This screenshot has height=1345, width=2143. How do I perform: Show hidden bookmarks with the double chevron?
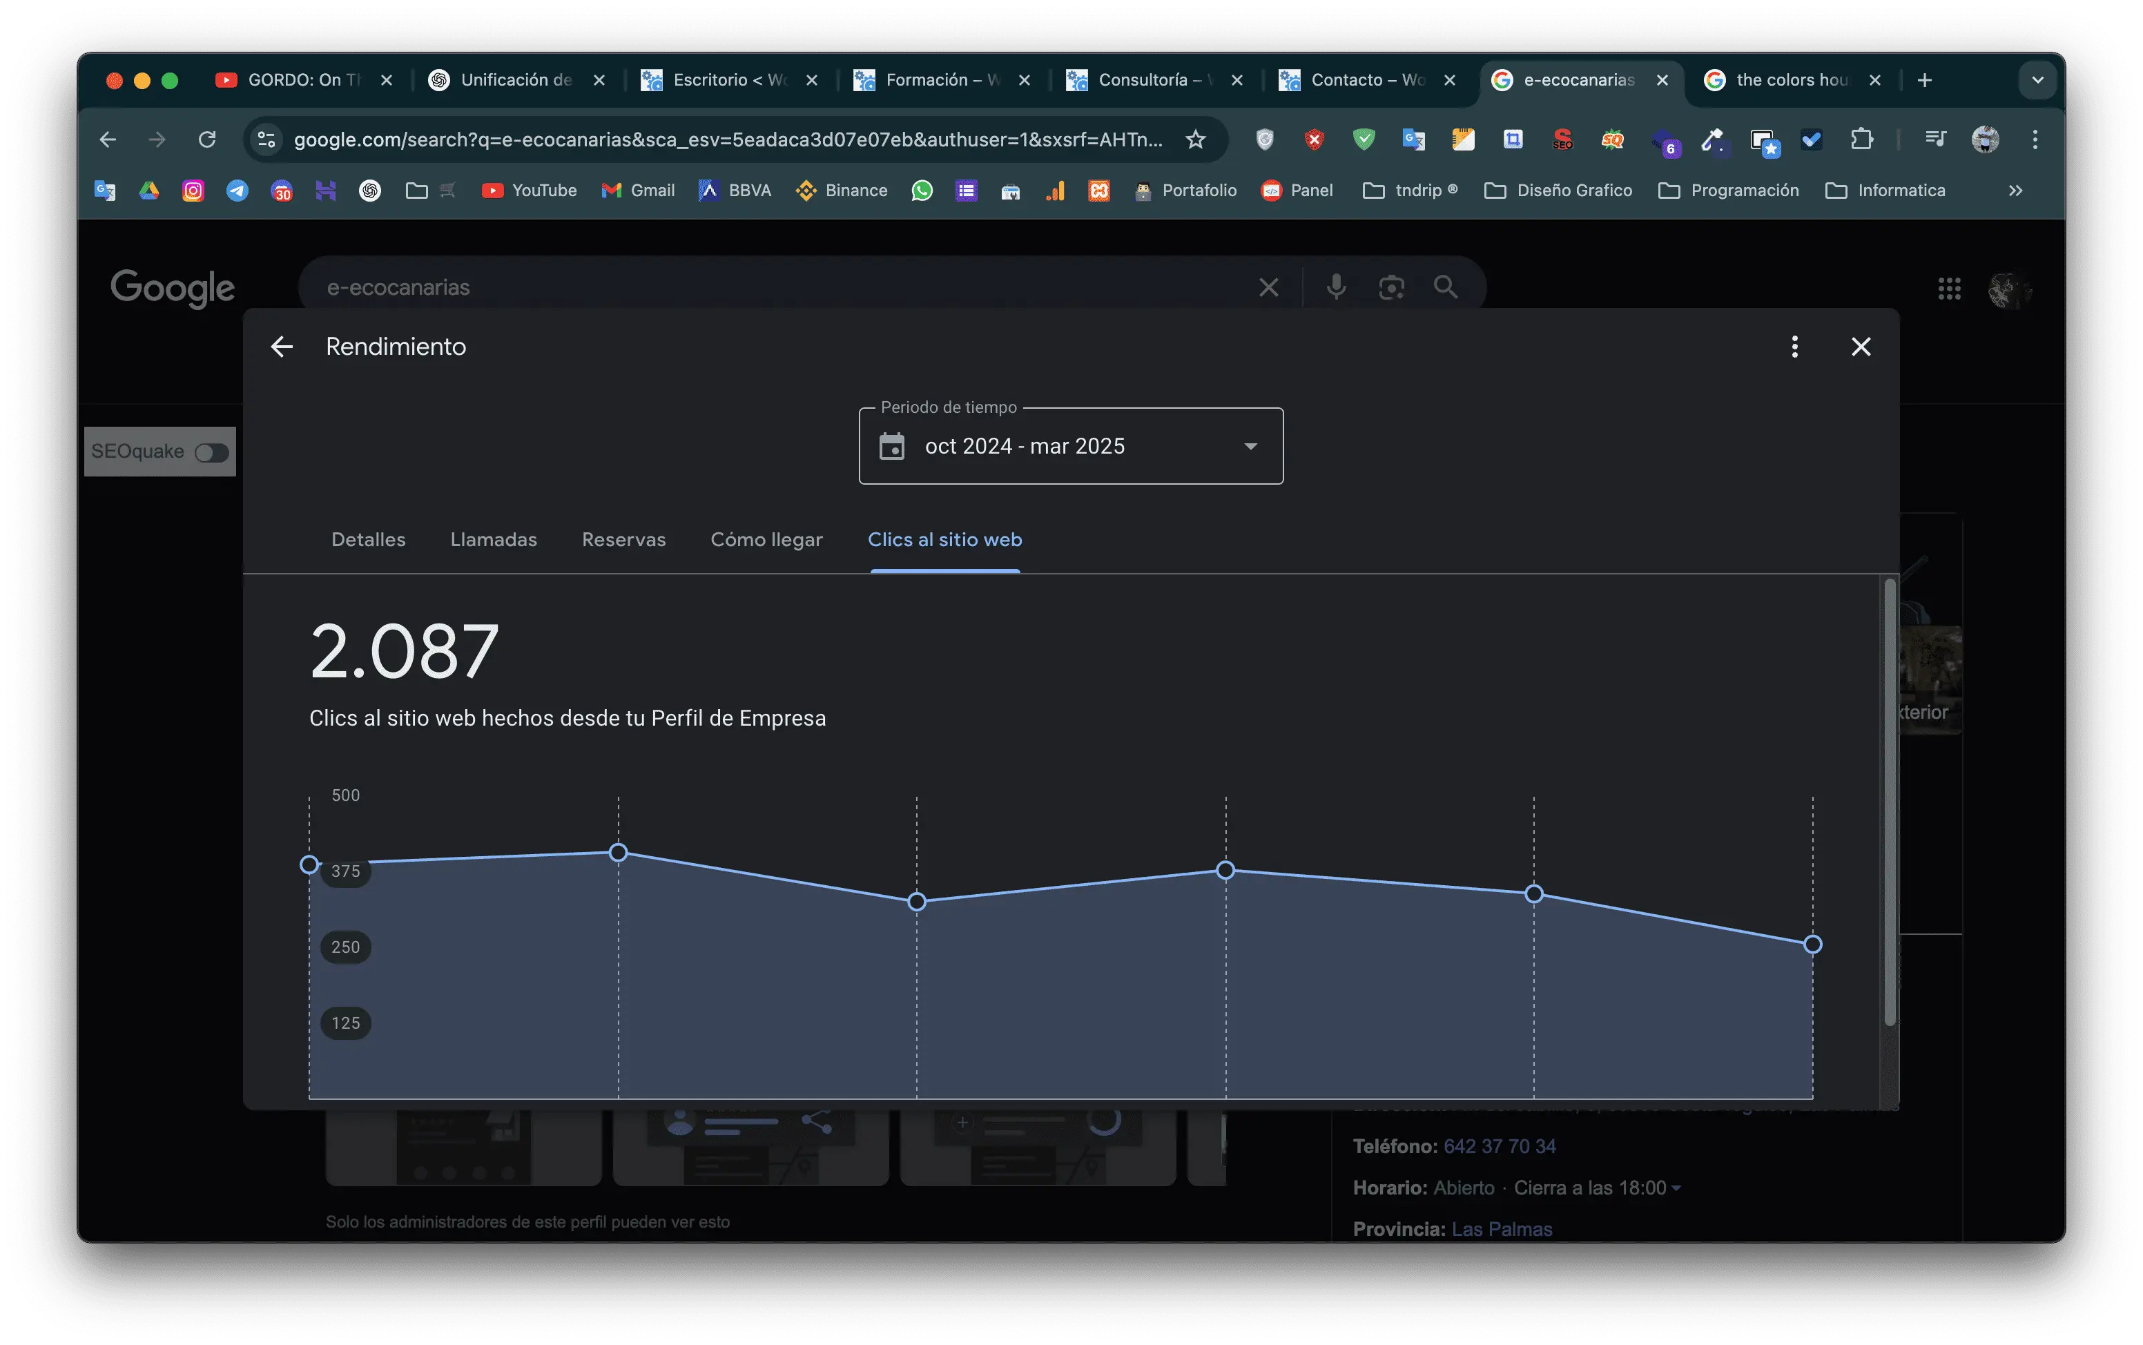coord(2015,191)
